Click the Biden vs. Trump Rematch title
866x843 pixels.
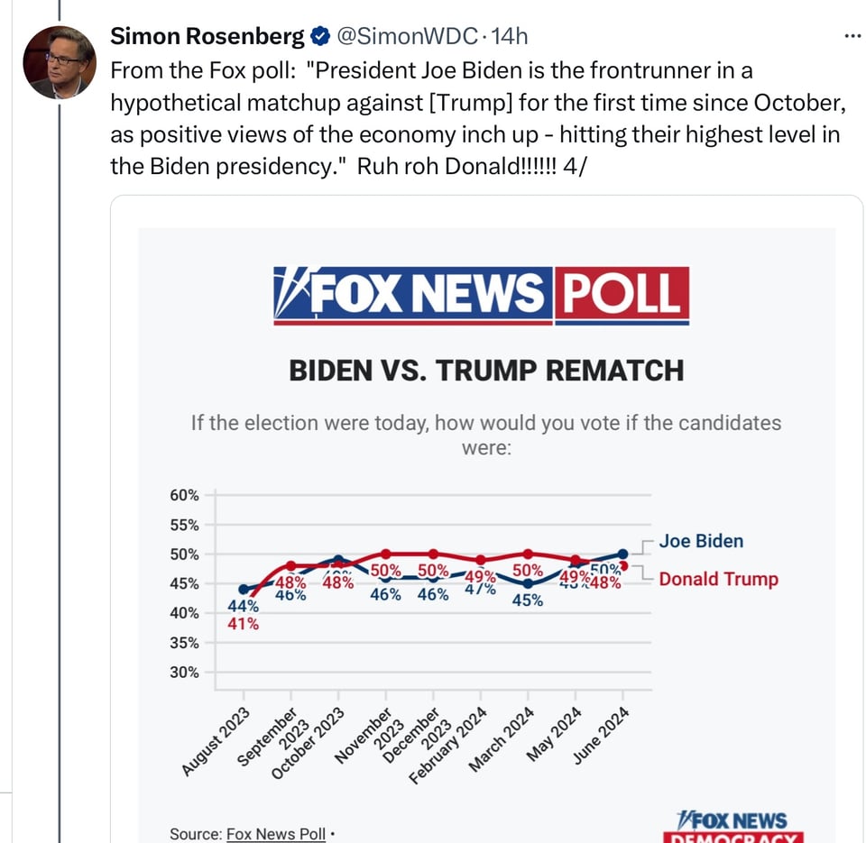486,371
